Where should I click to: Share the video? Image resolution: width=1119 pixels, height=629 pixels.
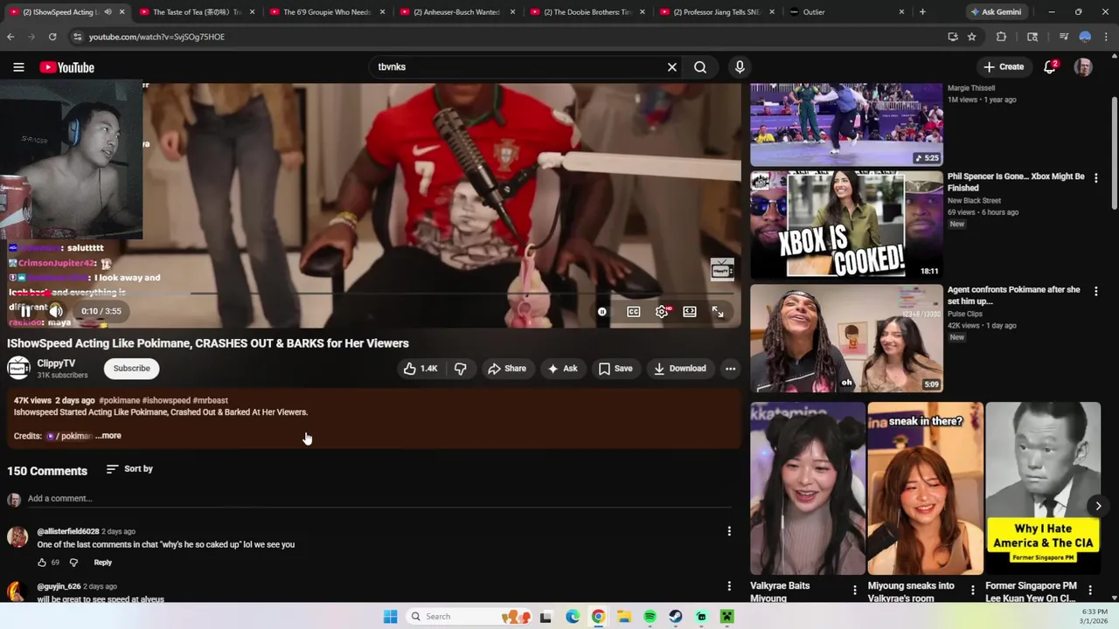pos(507,369)
